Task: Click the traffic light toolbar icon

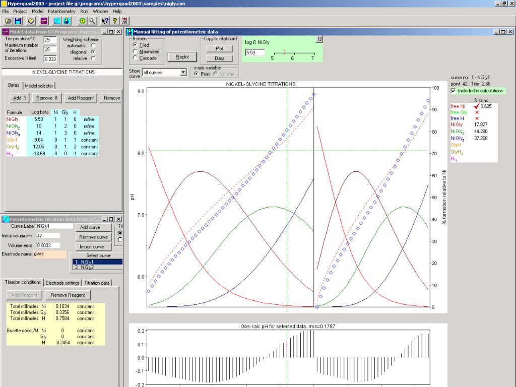Action: 124,21
